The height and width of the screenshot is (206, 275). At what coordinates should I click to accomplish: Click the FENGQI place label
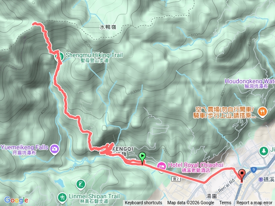click(x=123, y=149)
